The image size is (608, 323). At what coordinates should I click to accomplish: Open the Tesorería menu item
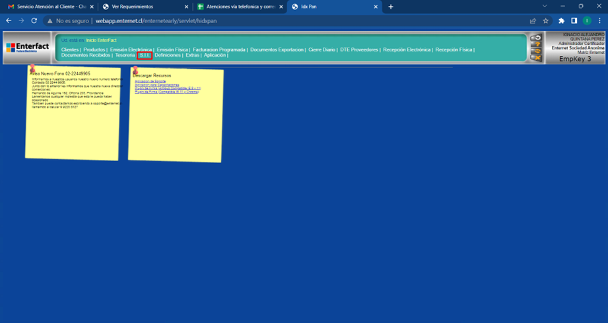125,55
